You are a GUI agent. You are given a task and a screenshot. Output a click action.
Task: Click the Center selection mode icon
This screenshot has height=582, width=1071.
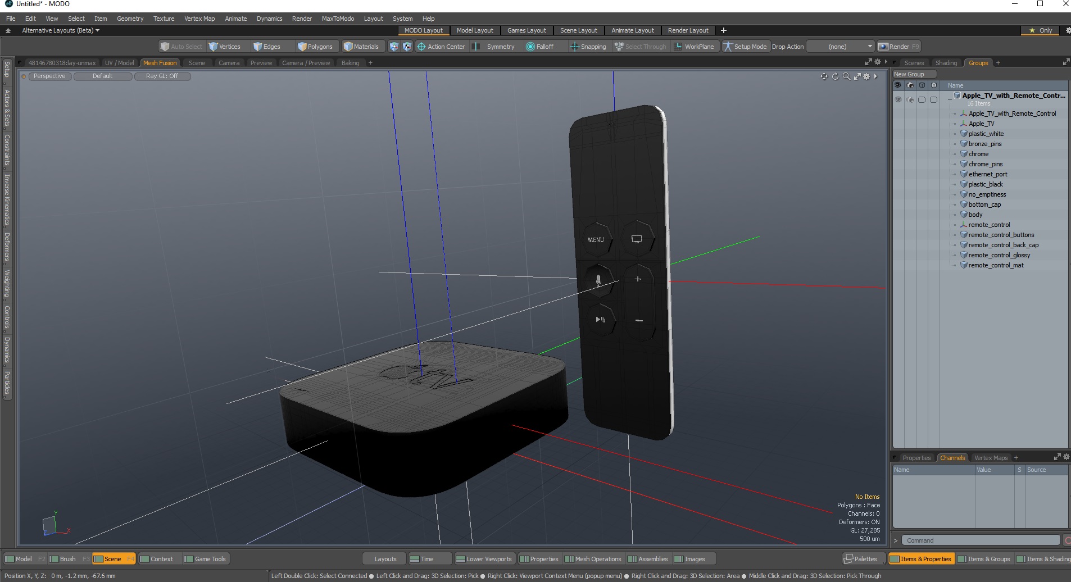click(407, 47)
